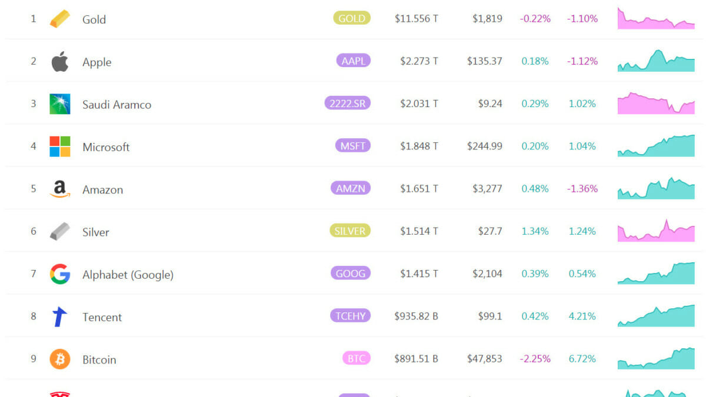Image resolution: width=706 pixels, height=397 pixels.
Task: Click the Gold price trend chart
Action: pyautogui.click(x=656, y=18)
